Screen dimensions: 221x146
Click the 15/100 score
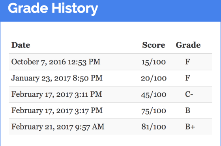154,62
